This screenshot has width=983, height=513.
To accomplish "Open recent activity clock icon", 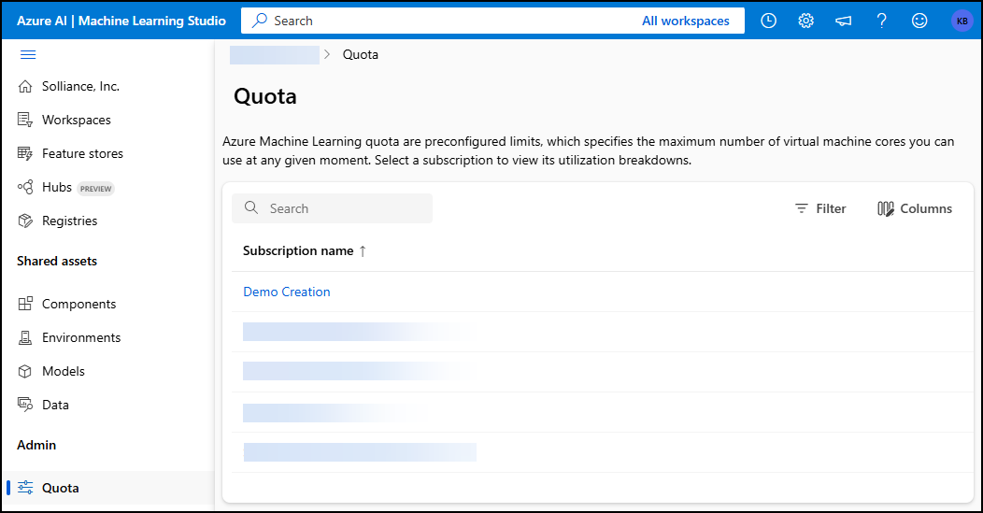I will pyautogui.click(x=769, y=21).
